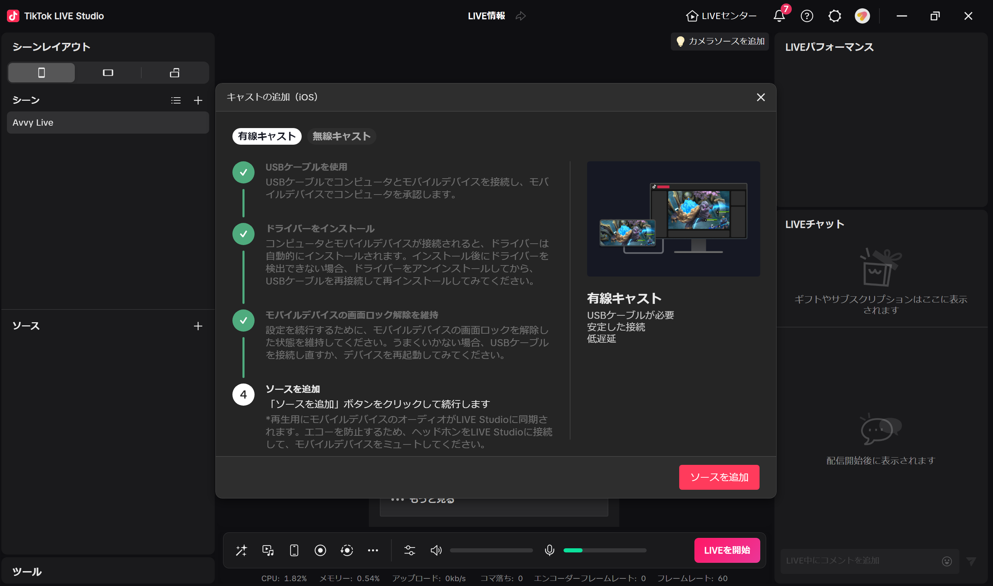Mute the microphone icon
This screenshot has height=586, width=993.
pyautogui.click(x=549, y=550)
